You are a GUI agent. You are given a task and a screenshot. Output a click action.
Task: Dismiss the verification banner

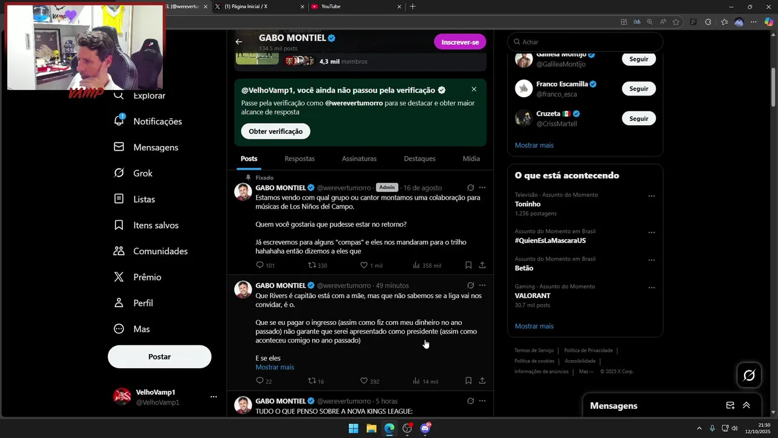pos(474,89)
